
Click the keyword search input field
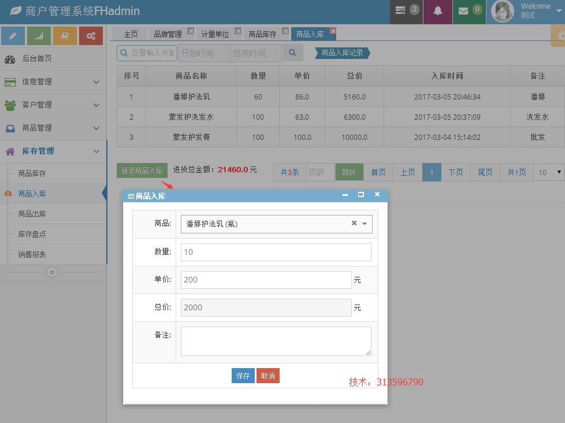pos(147,53)
